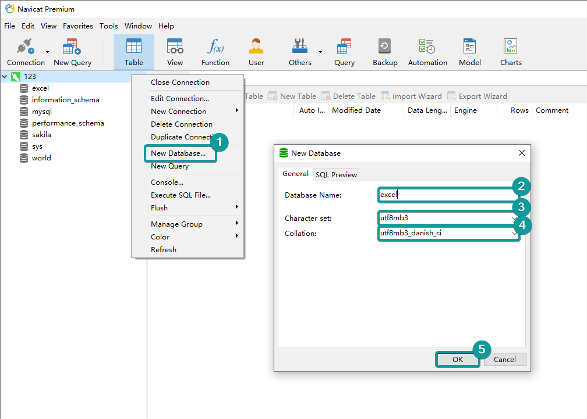Click the Model toolbar icon

click(469, 52)
